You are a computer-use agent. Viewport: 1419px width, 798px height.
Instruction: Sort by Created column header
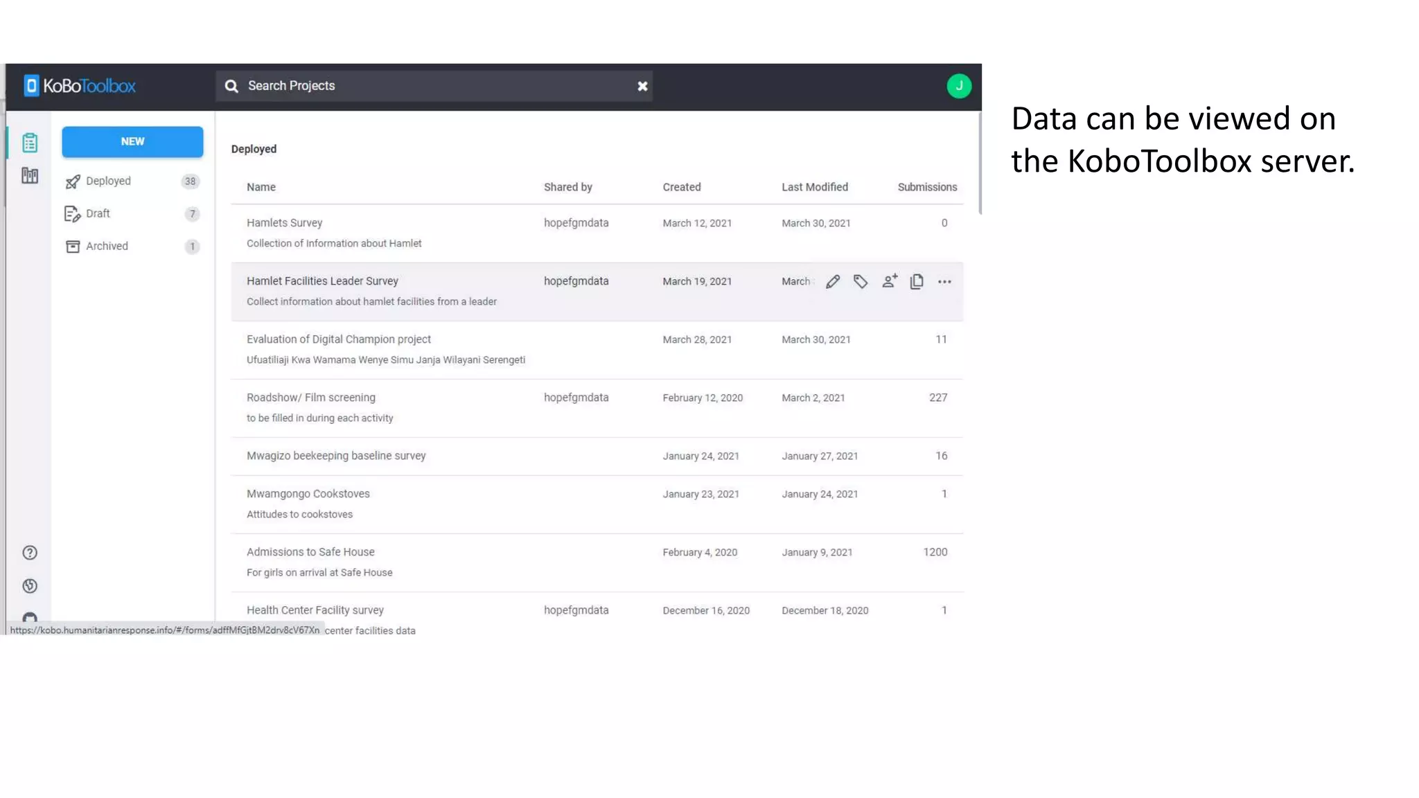[682, 187]
